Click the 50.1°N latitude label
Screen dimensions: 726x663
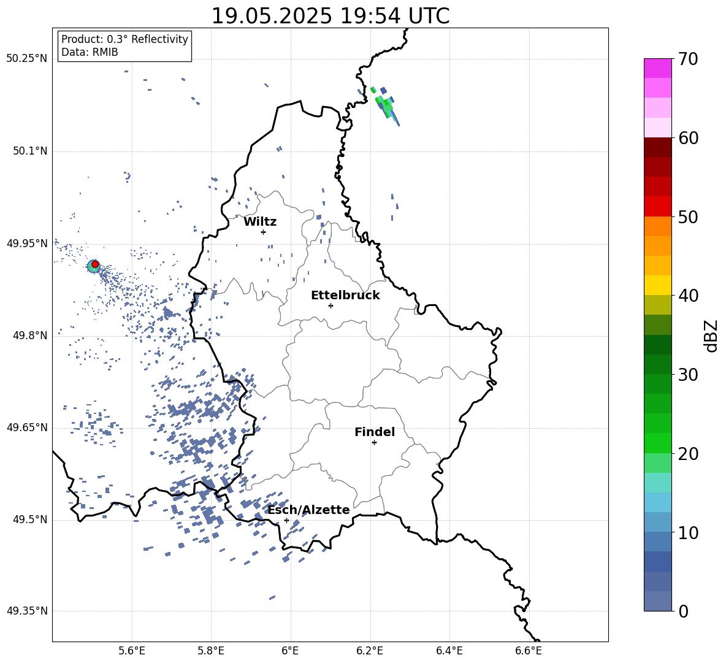tap(29, 151)
